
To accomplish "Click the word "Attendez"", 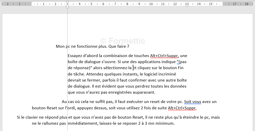I will click(95, 74).
